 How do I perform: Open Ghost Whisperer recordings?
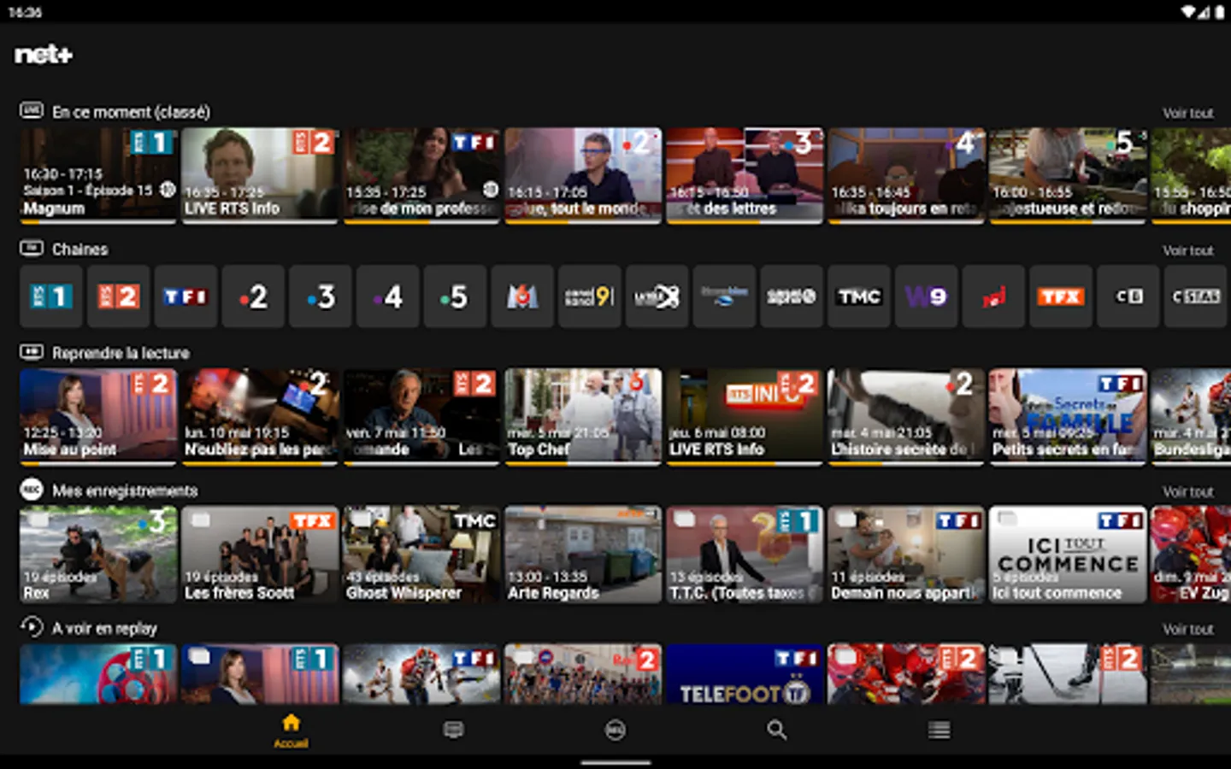pos(421,555)
